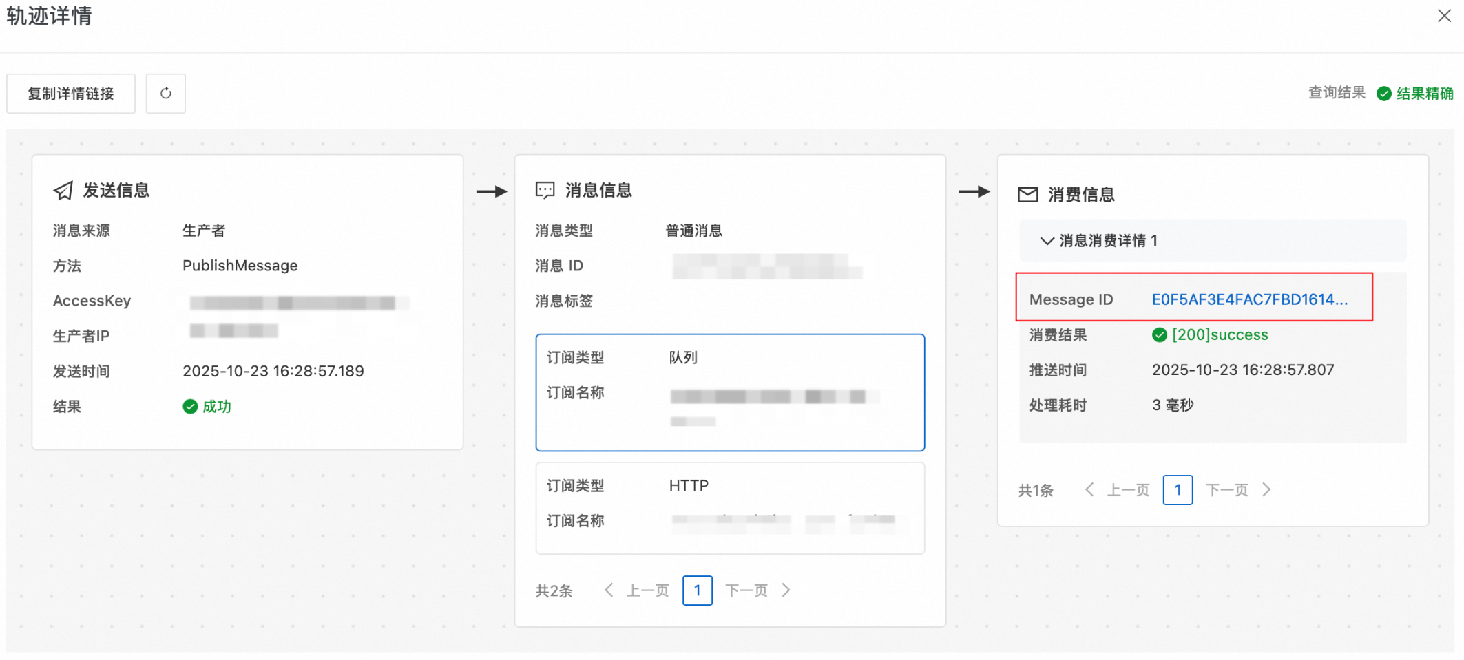Image resolution: width=1464 pixels, height=660 pixels.
Task: Click the 消息标签 label
Action: coord(564,301)
